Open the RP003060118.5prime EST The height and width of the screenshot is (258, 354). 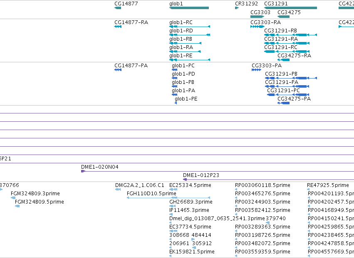pos(236,190)
